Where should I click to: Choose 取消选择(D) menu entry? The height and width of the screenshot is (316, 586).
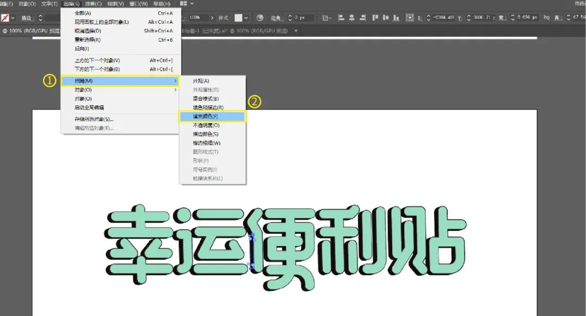point(120,31)
